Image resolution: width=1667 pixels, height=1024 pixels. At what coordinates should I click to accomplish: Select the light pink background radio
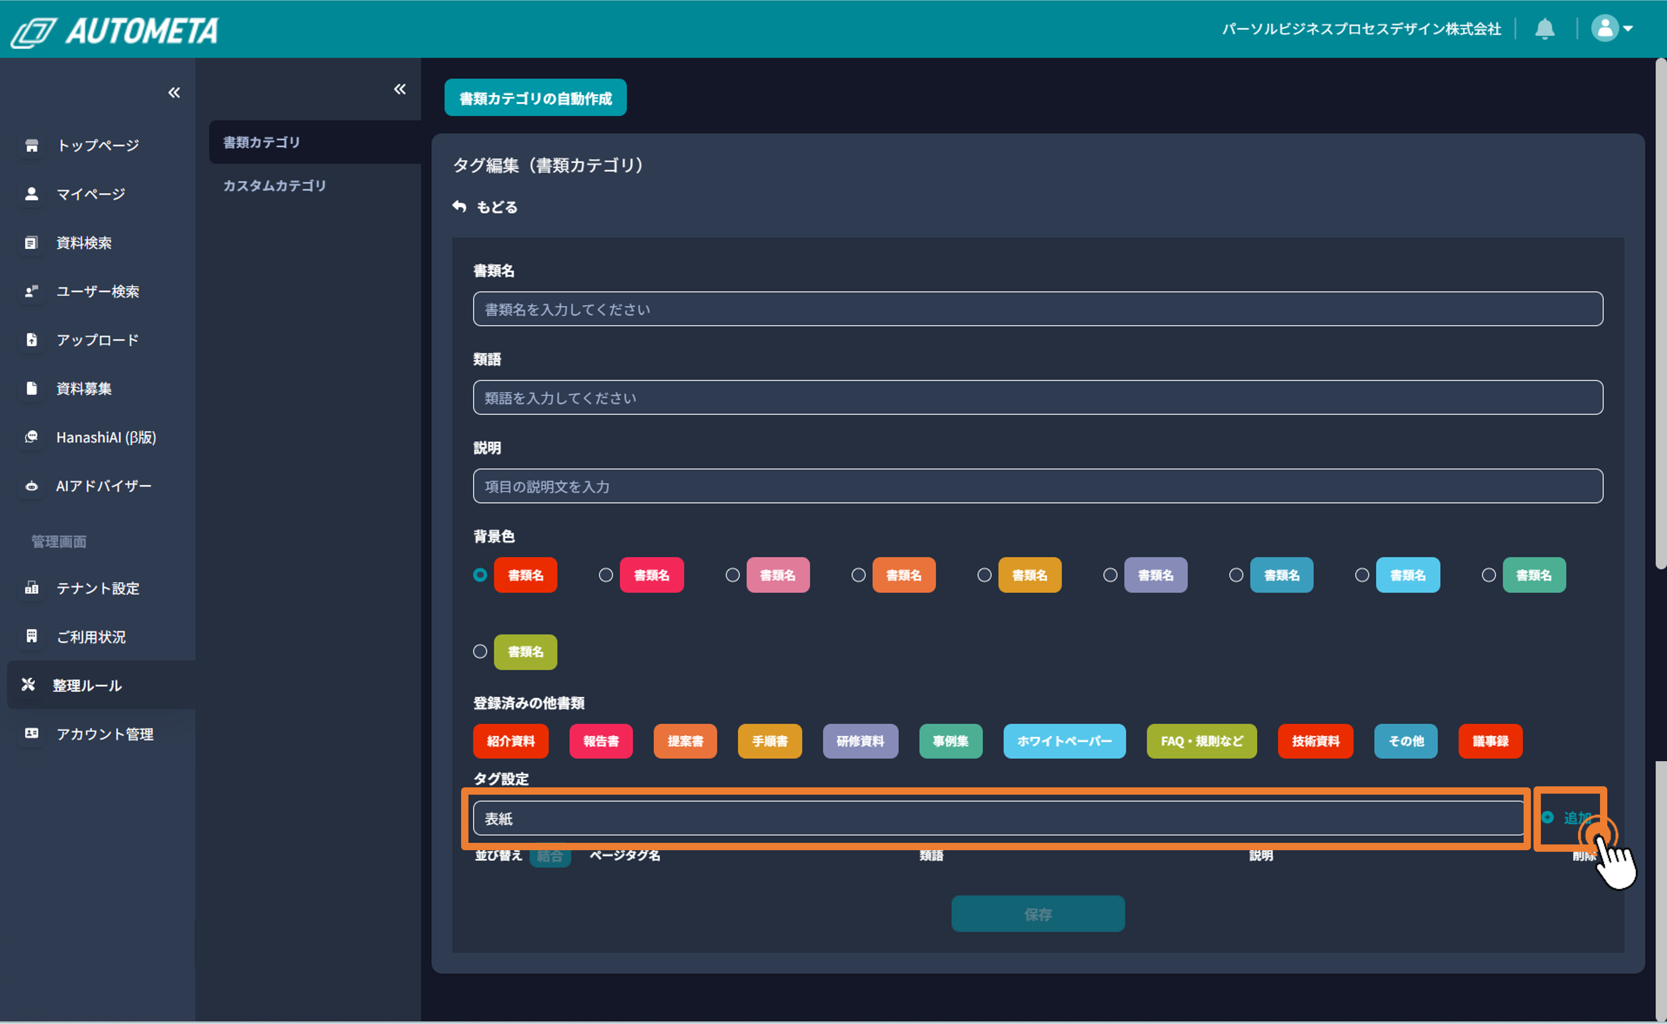(733, 575)
